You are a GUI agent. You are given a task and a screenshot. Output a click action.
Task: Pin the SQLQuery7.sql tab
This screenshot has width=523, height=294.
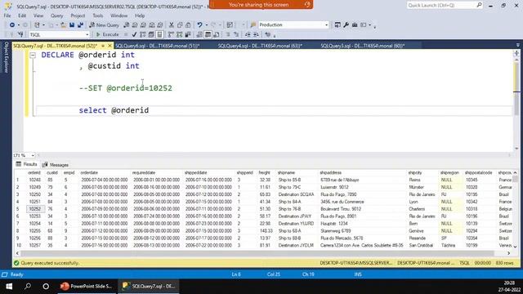103,46
